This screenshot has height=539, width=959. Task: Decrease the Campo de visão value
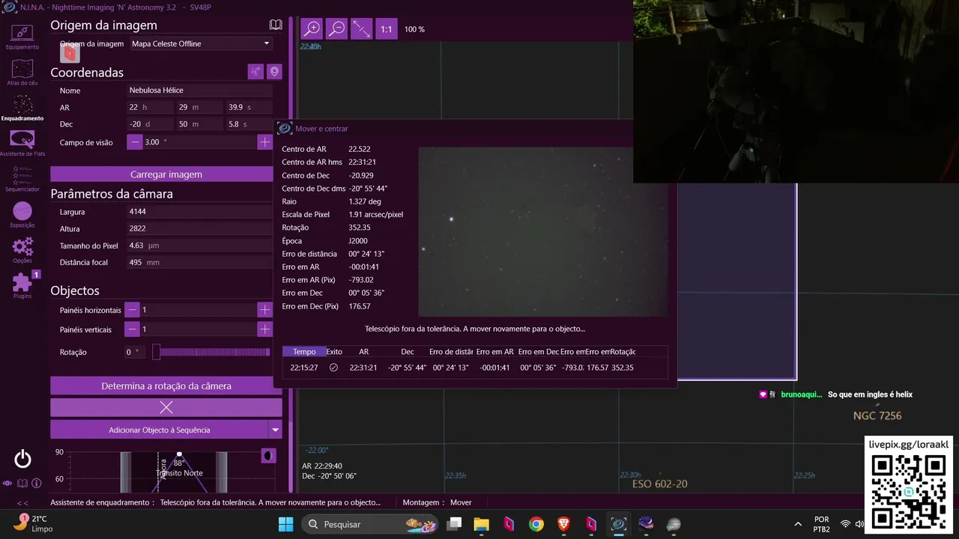tap(134, 141)
